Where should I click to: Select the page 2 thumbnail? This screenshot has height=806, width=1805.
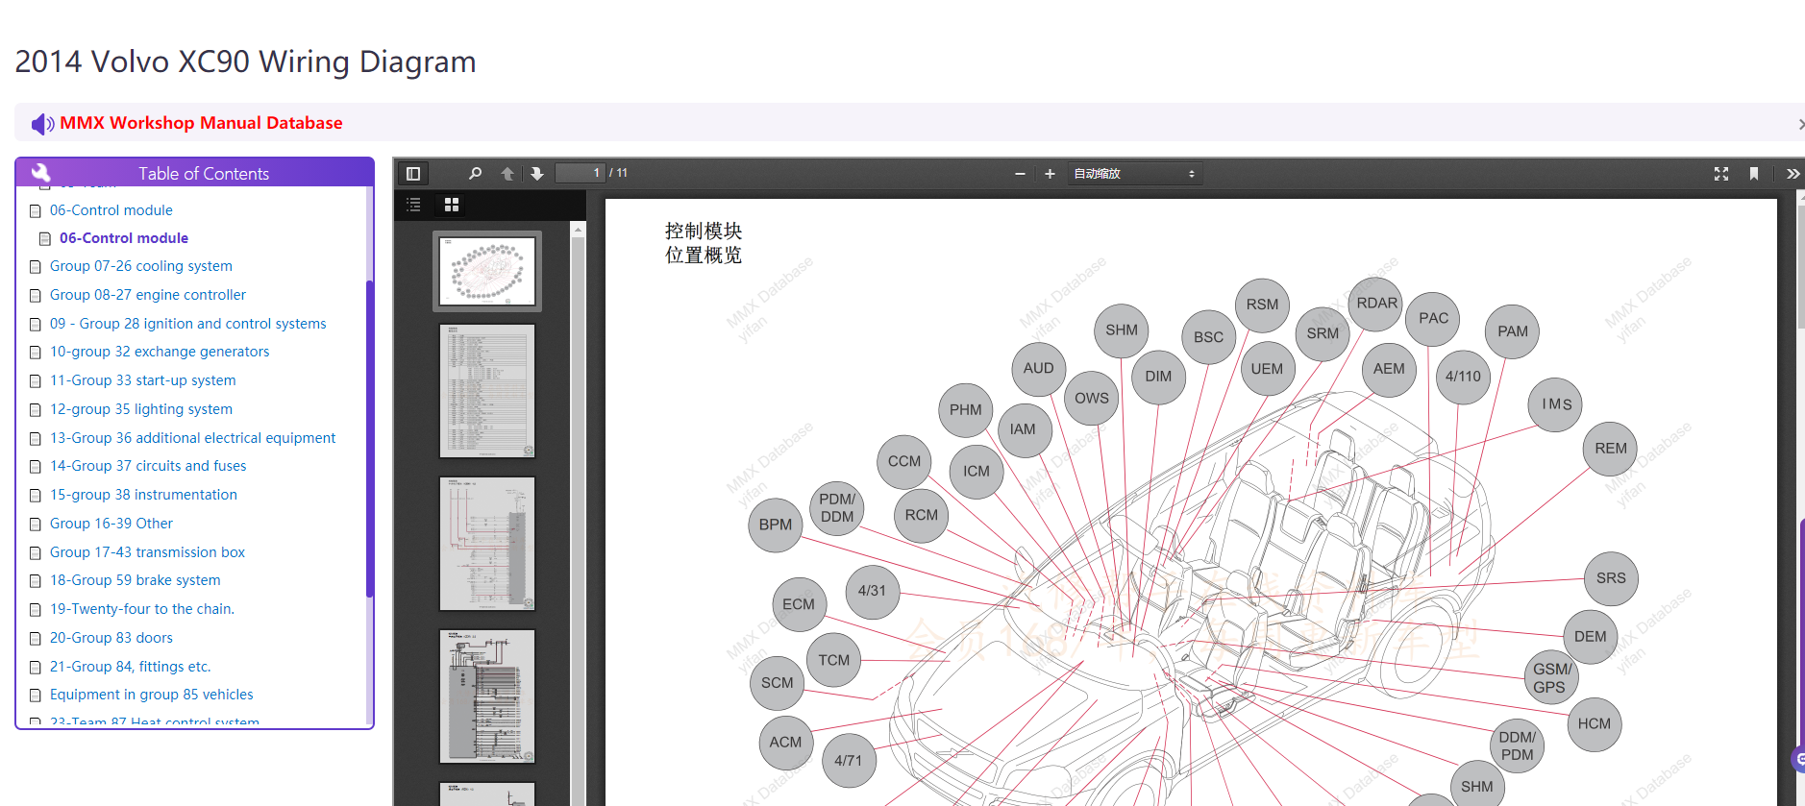click(487, 391)
